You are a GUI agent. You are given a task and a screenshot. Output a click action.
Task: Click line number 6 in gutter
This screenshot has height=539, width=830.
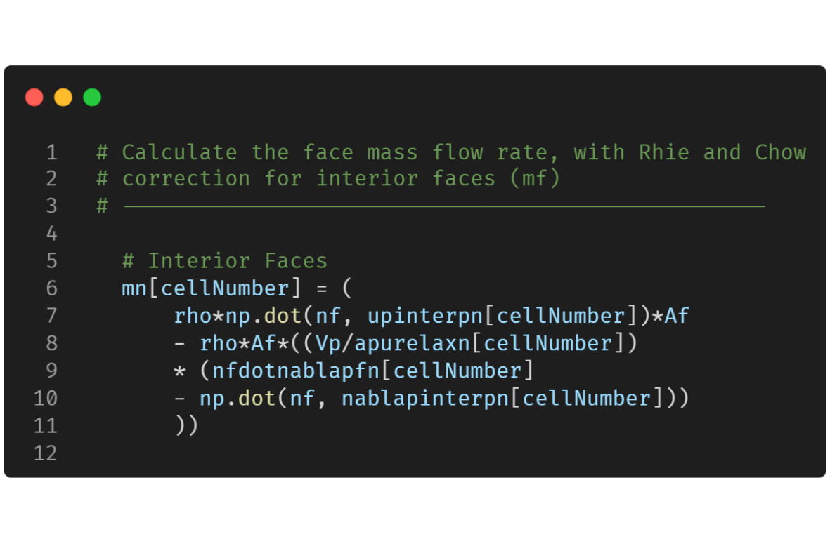tap(51, 288)
